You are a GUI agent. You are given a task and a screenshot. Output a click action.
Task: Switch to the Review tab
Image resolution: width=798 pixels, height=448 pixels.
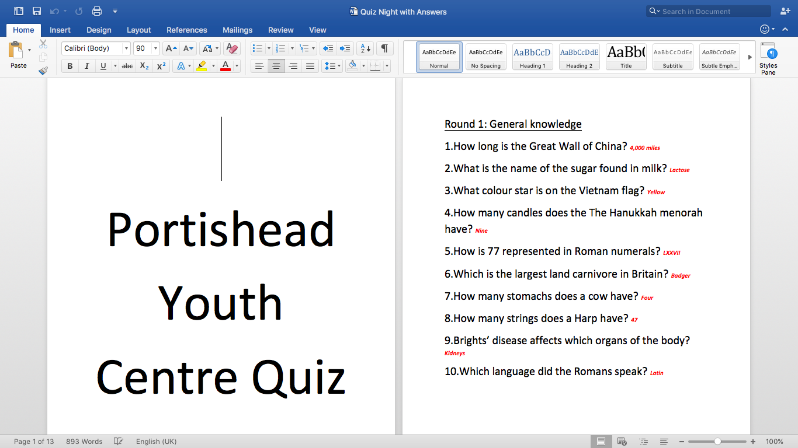[281, 30]
